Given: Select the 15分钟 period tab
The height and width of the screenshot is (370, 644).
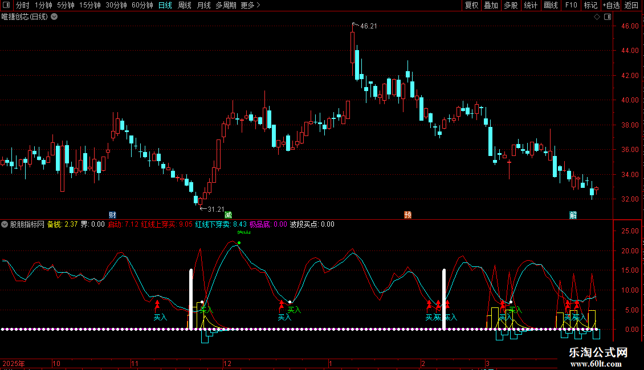Looking at the screenshot, I should [90, 5].
